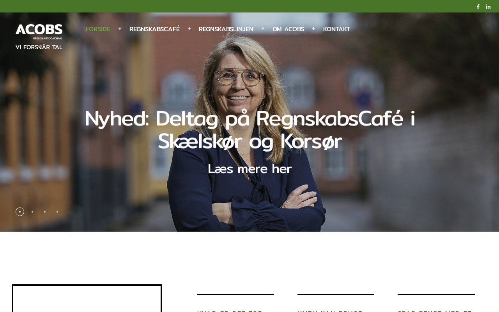Open the Kontakt menu item
This screenshot has height=312, width=499.
[x=336, y=29]
